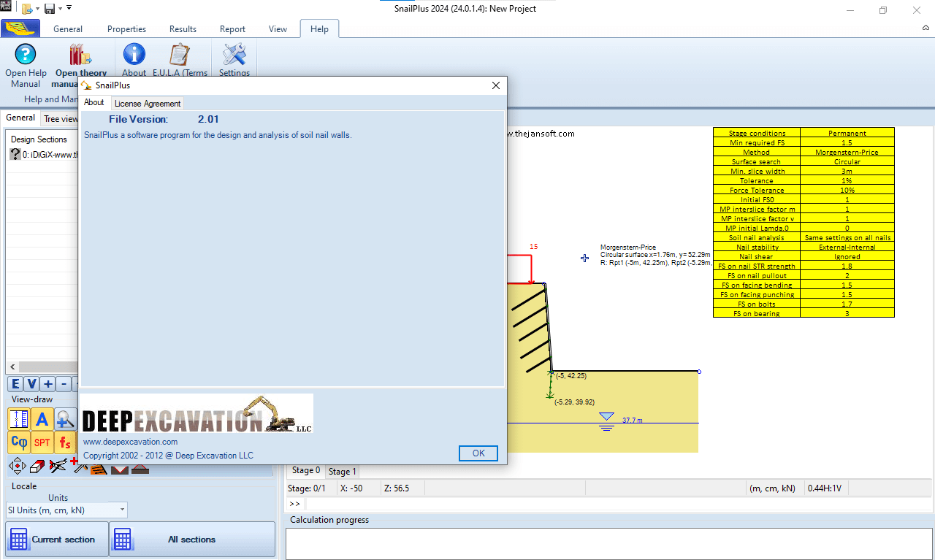Click the delete nail crossed icon
This screenshot has height=560, width=935.
tap(58, 466)
